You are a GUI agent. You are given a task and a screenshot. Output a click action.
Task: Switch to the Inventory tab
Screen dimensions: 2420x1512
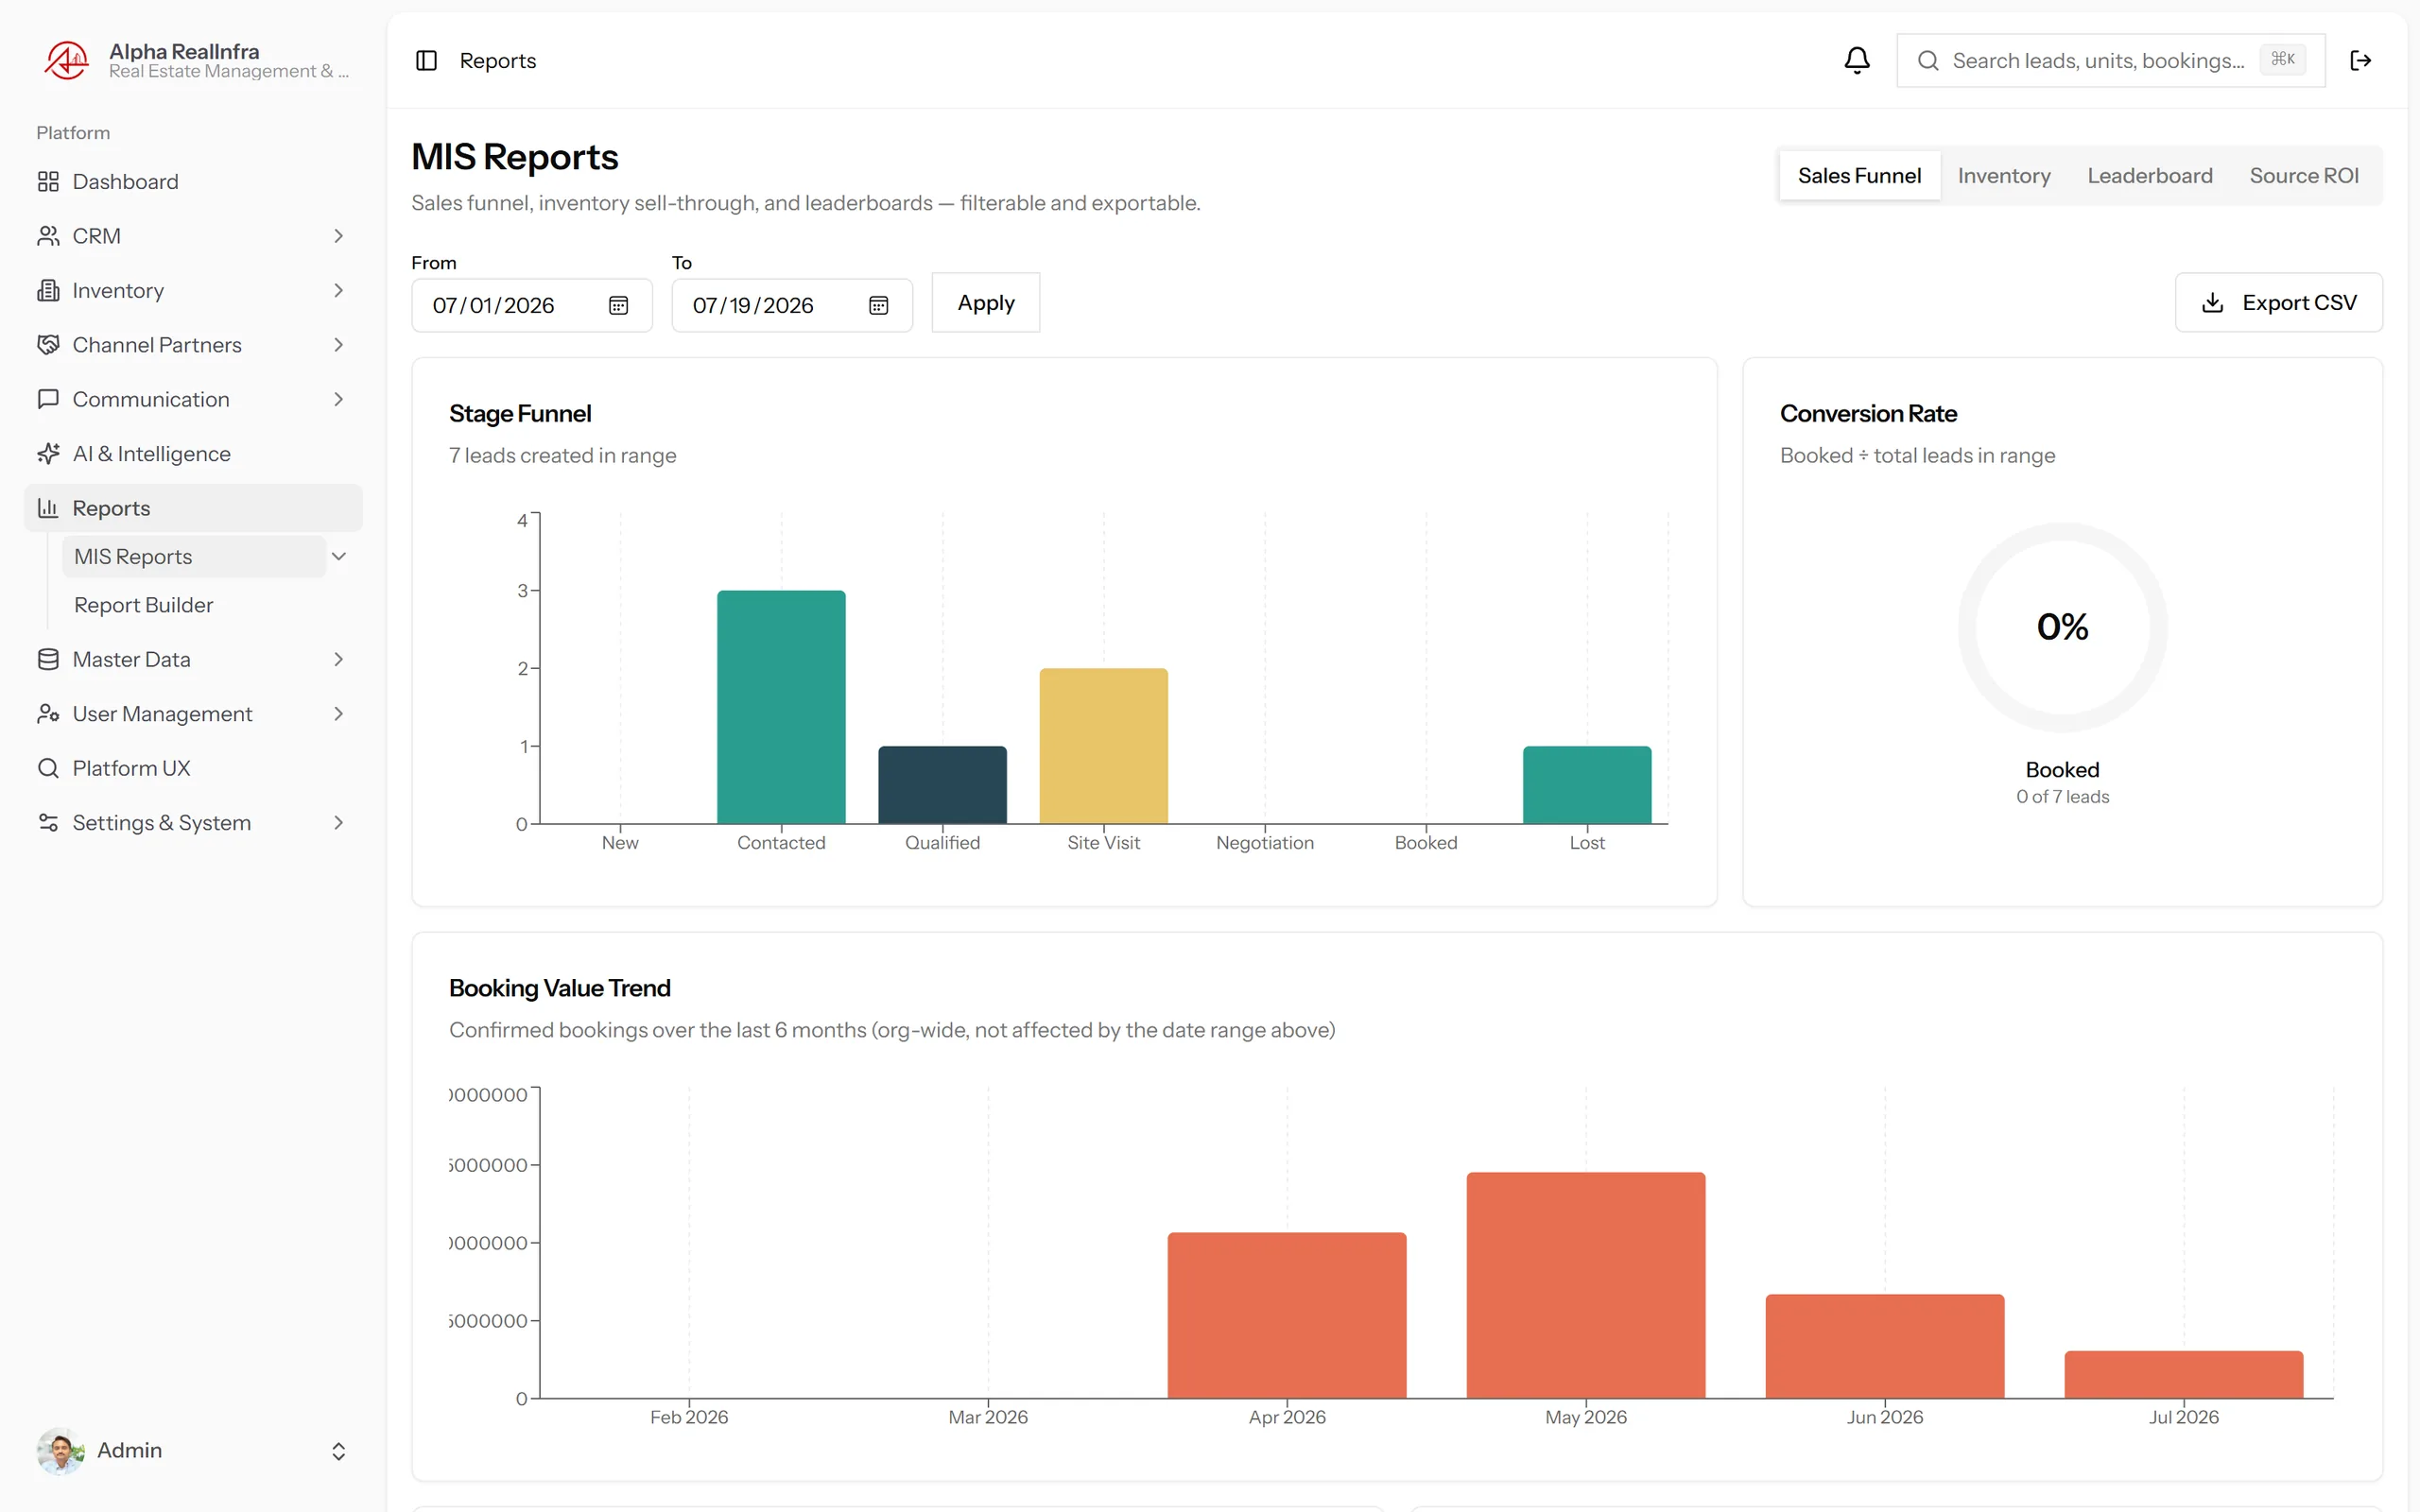tap(2003, 176)
